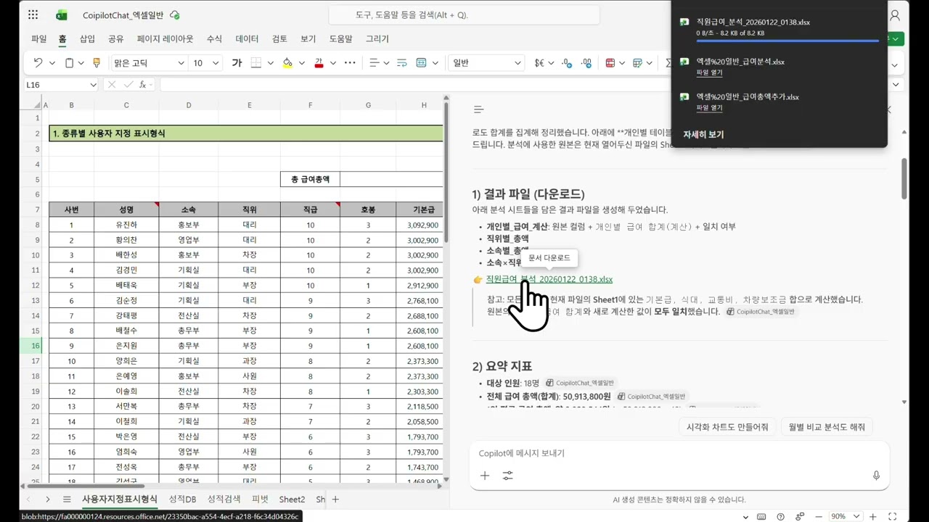Open Copilot chat settings sliders icon
The image size is (929, 522).
coord(507,476)
